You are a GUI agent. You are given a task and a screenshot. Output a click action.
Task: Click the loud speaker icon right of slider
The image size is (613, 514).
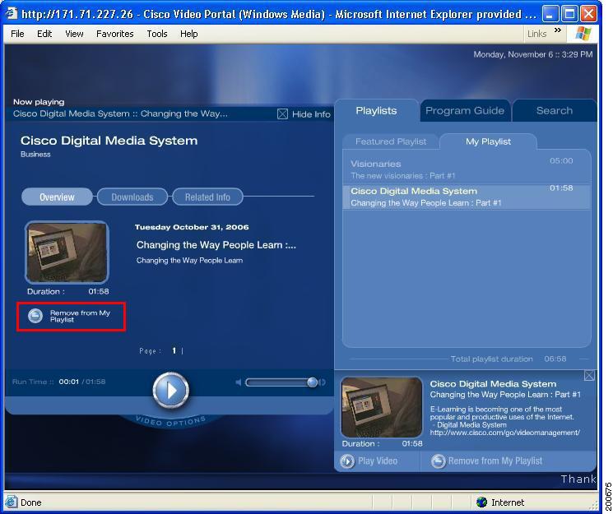(x=323, y=382)
